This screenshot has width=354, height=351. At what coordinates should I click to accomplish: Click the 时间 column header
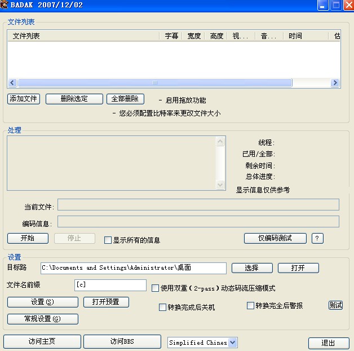point(306,36)
